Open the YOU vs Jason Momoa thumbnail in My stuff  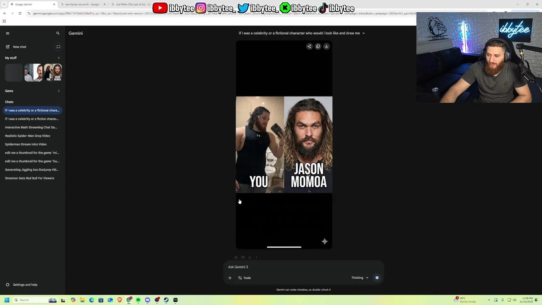click(53, 72)
